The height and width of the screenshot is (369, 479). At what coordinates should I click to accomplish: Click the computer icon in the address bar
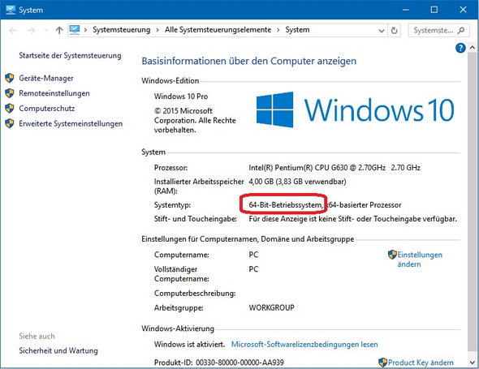[x=75, y=30]
